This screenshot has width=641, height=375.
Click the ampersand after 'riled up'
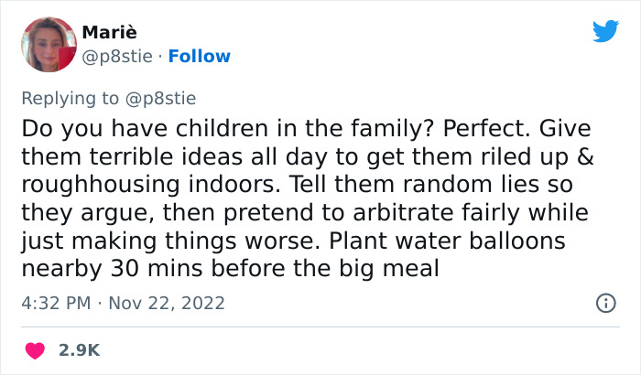(588, 156)
